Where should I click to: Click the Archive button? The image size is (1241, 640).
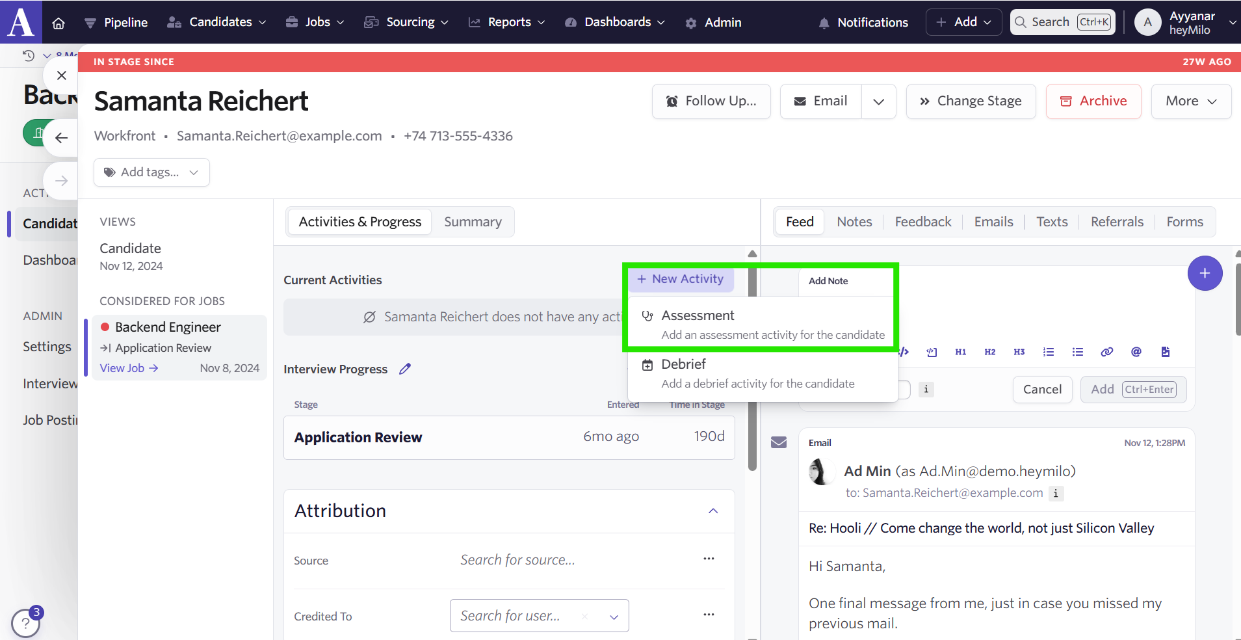1093,101
